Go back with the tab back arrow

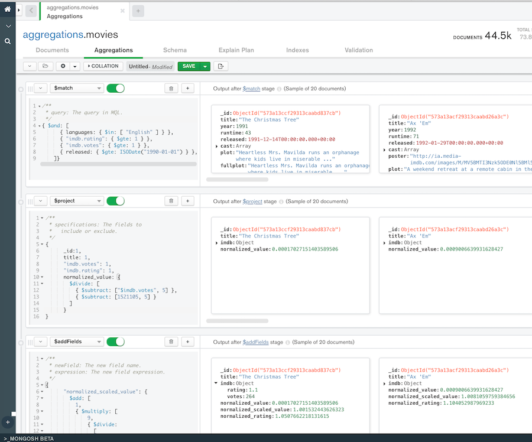click(x=31, y=11)
